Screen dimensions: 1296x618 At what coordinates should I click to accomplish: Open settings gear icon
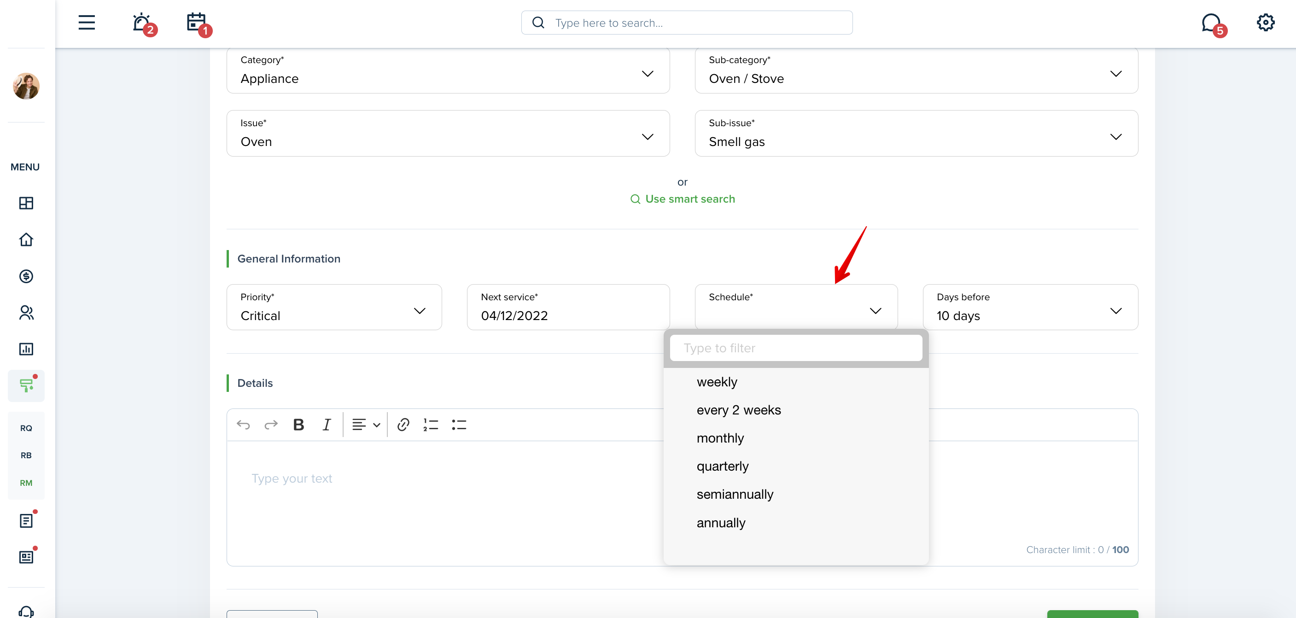pyautogui.click(x=1265, y=23)
